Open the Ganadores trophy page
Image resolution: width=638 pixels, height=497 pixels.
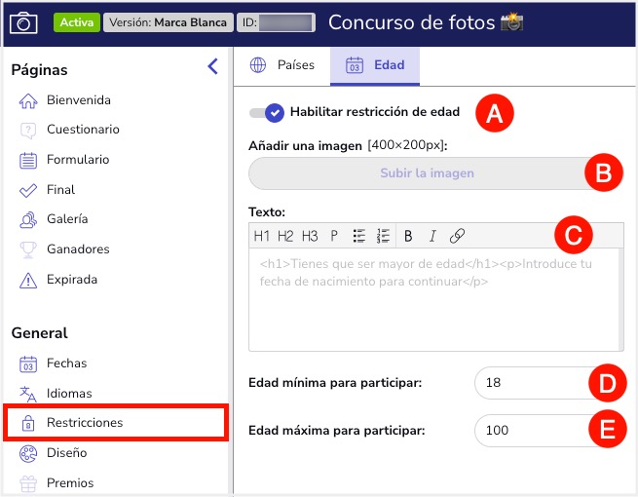[78, 249]
